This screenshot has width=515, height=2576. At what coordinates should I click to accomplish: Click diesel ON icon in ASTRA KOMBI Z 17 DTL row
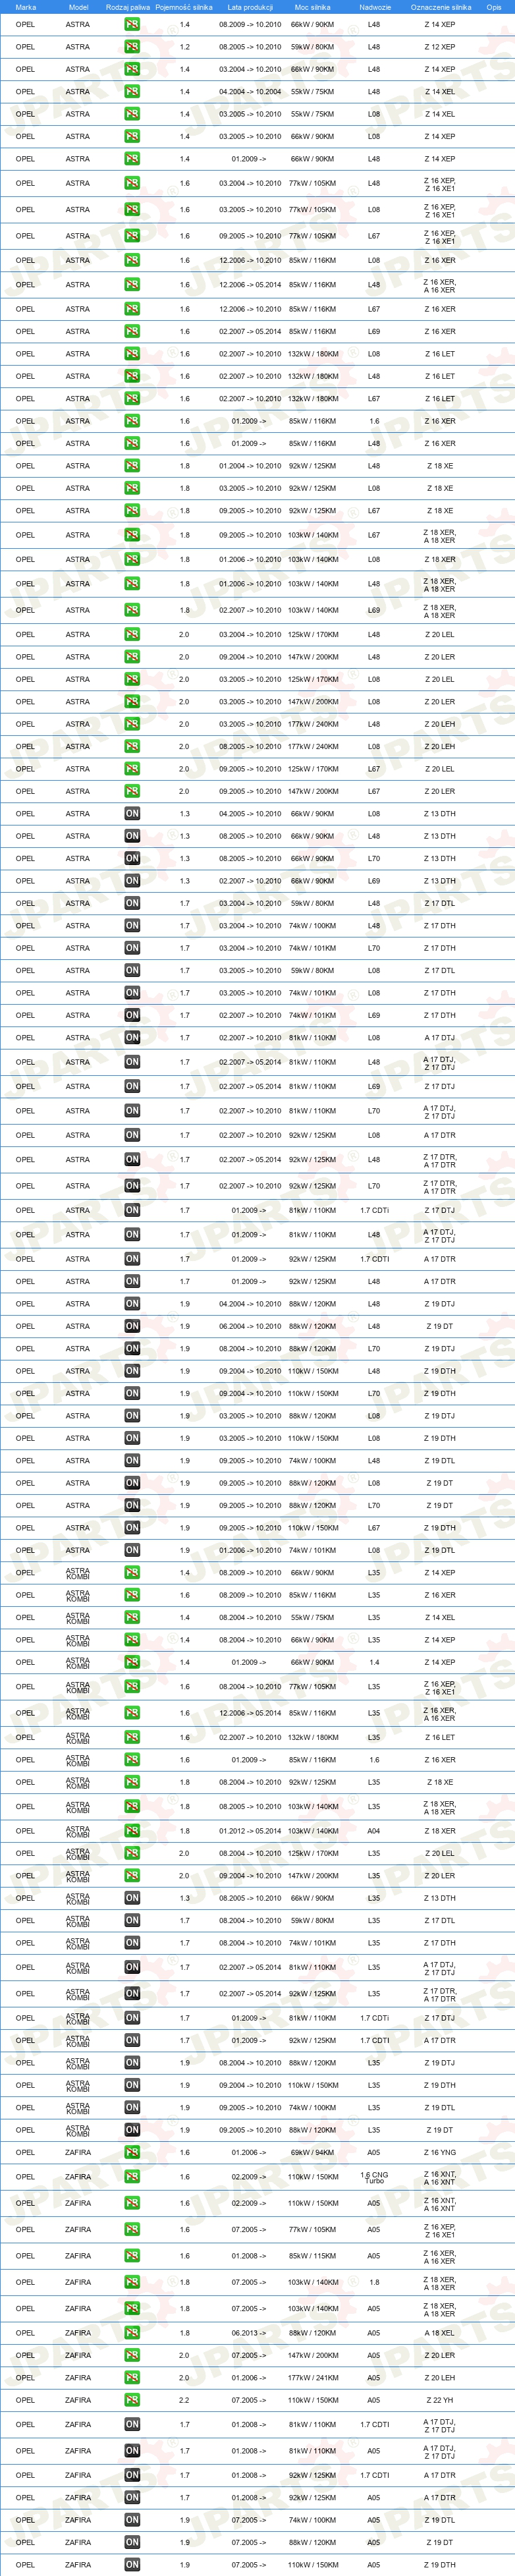pyautogui.click(x=132, y=1920)
